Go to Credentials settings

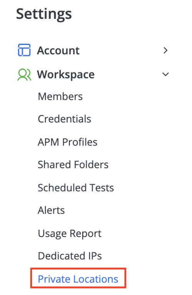pos(65,119)
